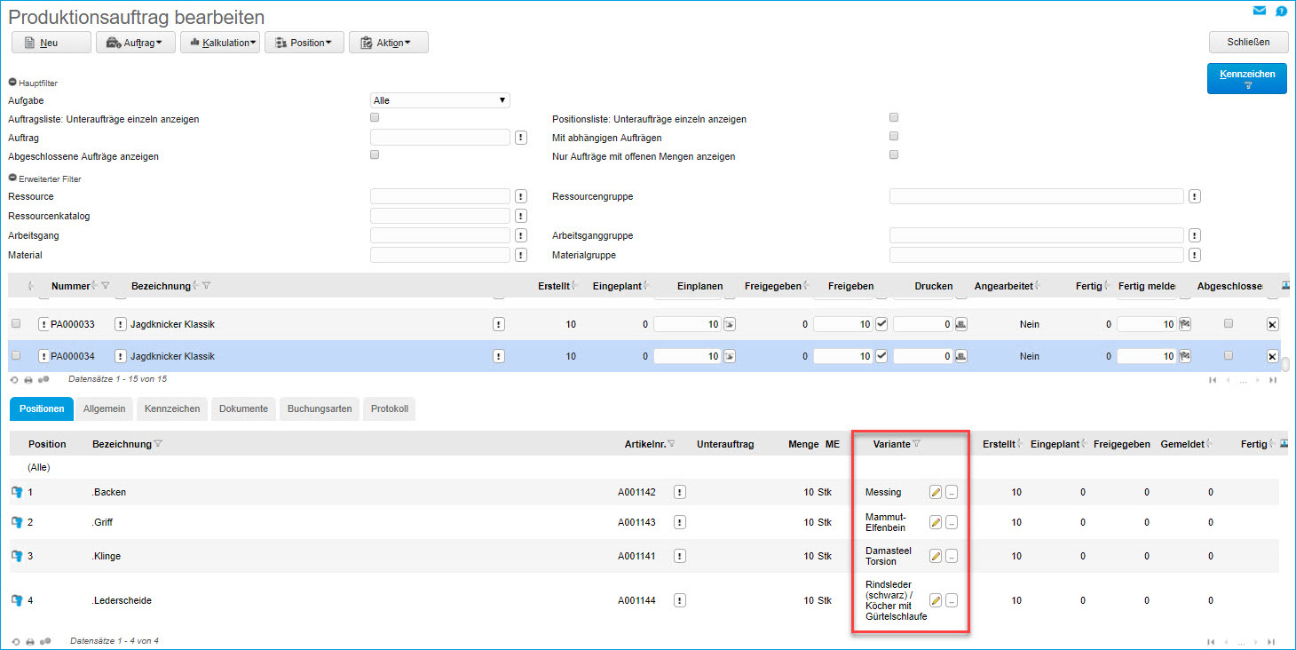Image resolution: width=1296 pixels, height=650 pixels.
Task: Click the print icon in PA000034 row
Action: (960, 356)
